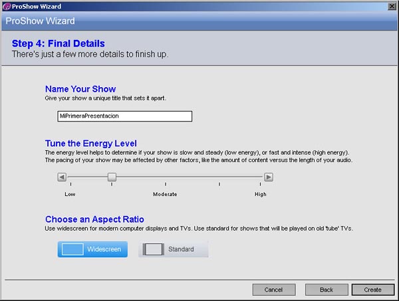Viewport: 399px width, 301px height.
Task: Click the 'Low' slider label
Action: tap(70, 194)
